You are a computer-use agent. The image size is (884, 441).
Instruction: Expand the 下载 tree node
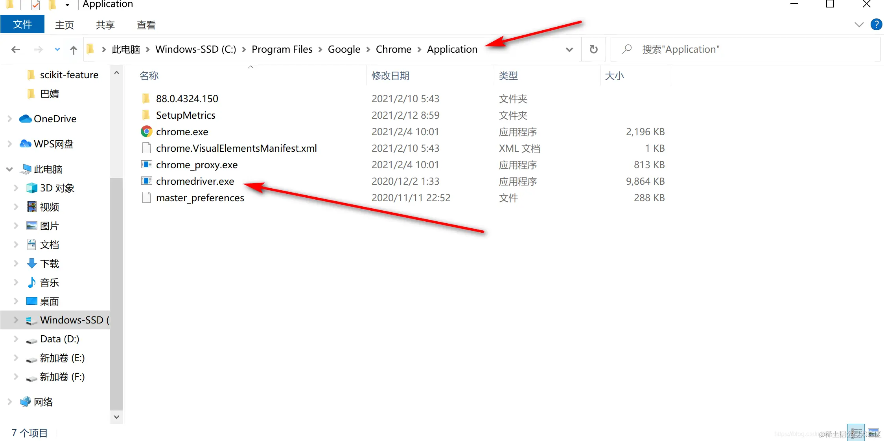(x=16, y=263)
